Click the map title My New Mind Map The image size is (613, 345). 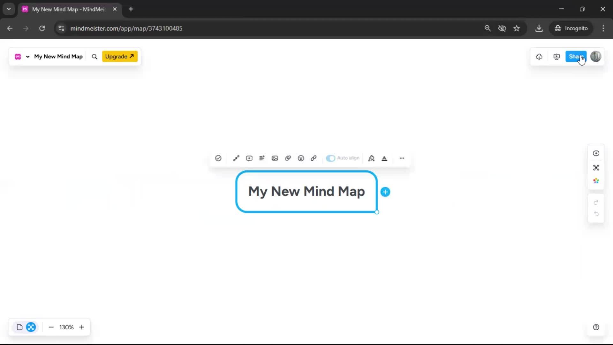click(x=58, y=57)
